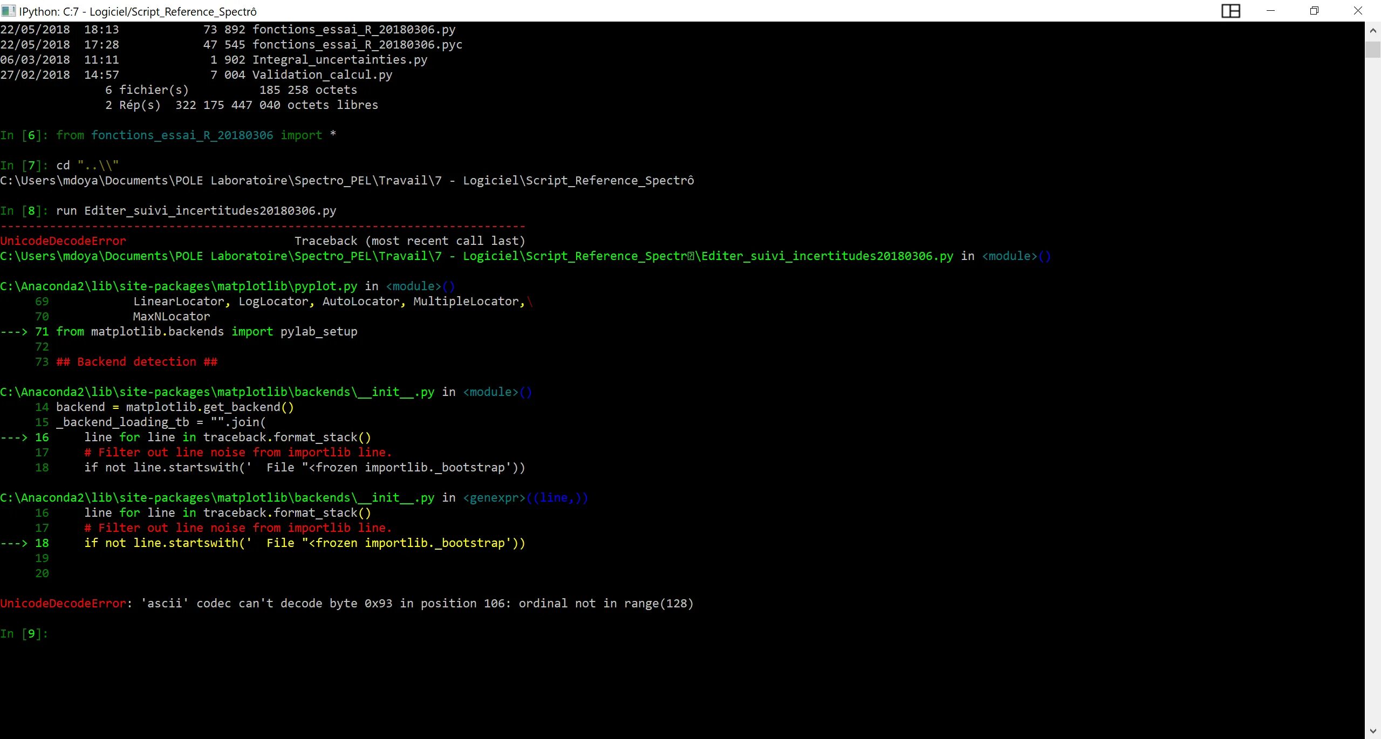Click the highlighted line 71 pylab_setup import
Viewport: 1381px width, 739px height.
click(x=207, y=332)
